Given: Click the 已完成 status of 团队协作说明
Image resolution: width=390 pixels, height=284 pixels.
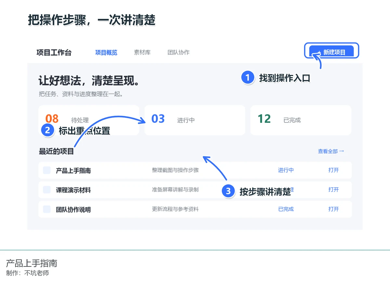Looking at the screenshot, I should point(286,209).
